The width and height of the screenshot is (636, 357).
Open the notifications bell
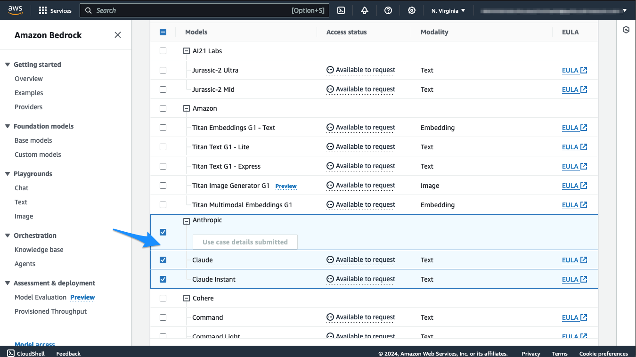pyautogui.click(x=365, y=10)
